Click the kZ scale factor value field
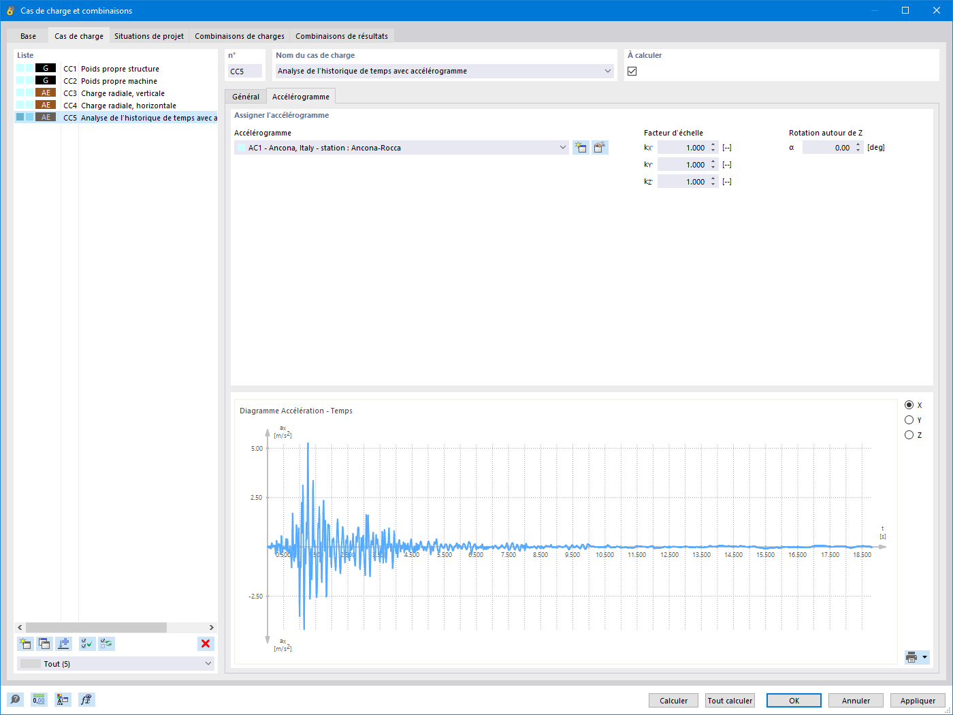This screenshot has height=715, width=953. click(683, 181)
